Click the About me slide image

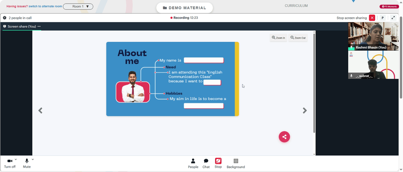click(x=172, y=79)
